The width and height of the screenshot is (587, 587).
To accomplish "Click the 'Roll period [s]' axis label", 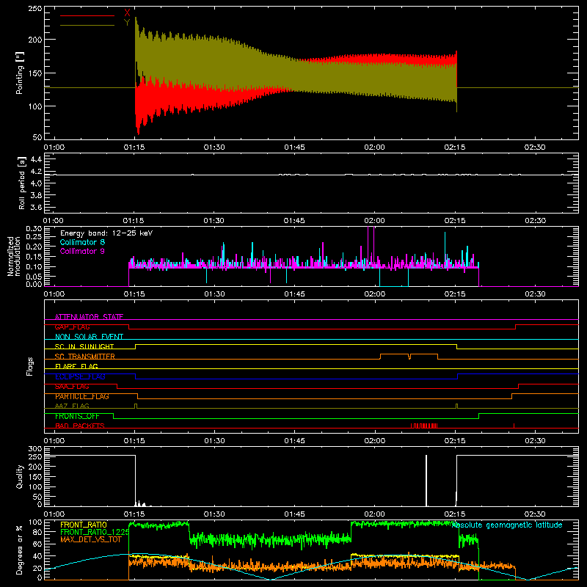I will pyautogui.click(x=21, y=183).
